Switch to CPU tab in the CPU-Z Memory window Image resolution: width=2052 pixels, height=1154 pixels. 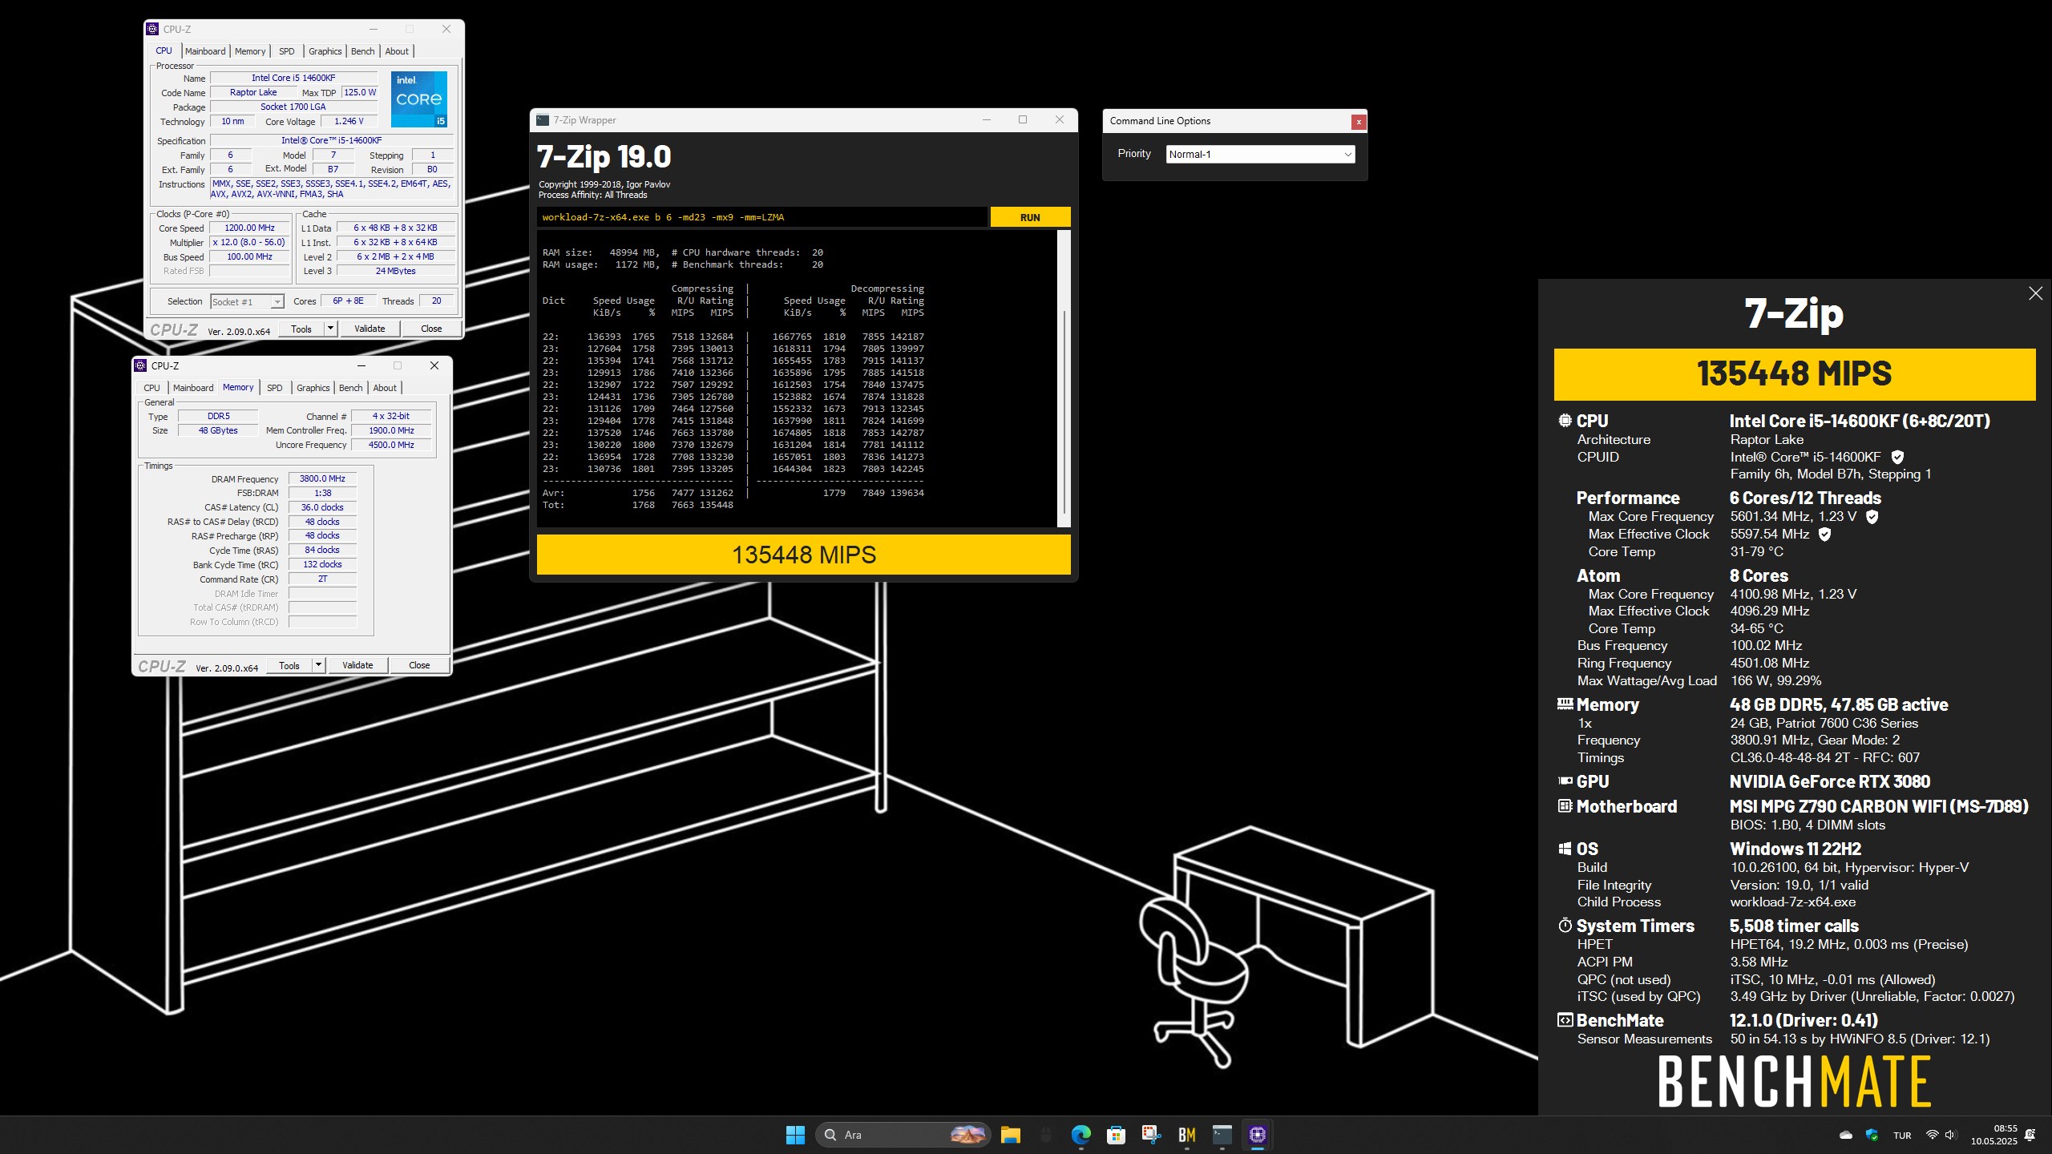click(x=151, y=388)
